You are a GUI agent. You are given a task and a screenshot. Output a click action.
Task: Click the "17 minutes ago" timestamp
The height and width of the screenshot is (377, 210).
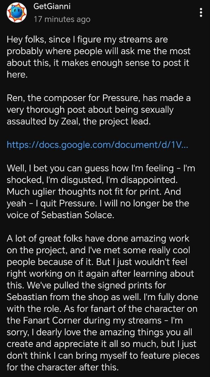pyautogui.click(x=62, y=19)
